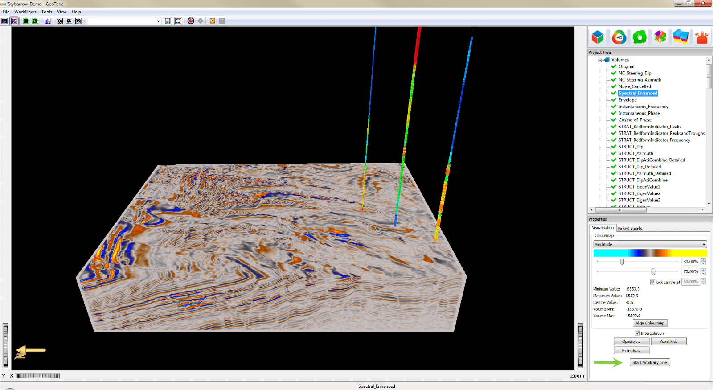
Task: Toggle the lock centre at checkbox
Action: coord(652,282)
